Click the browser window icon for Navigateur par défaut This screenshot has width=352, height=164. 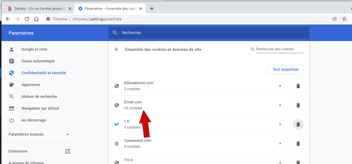(12, 108)
